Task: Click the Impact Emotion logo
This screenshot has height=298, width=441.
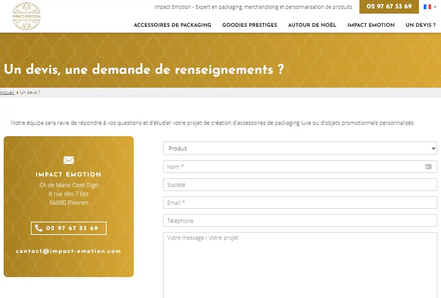Action: (26, 16)
